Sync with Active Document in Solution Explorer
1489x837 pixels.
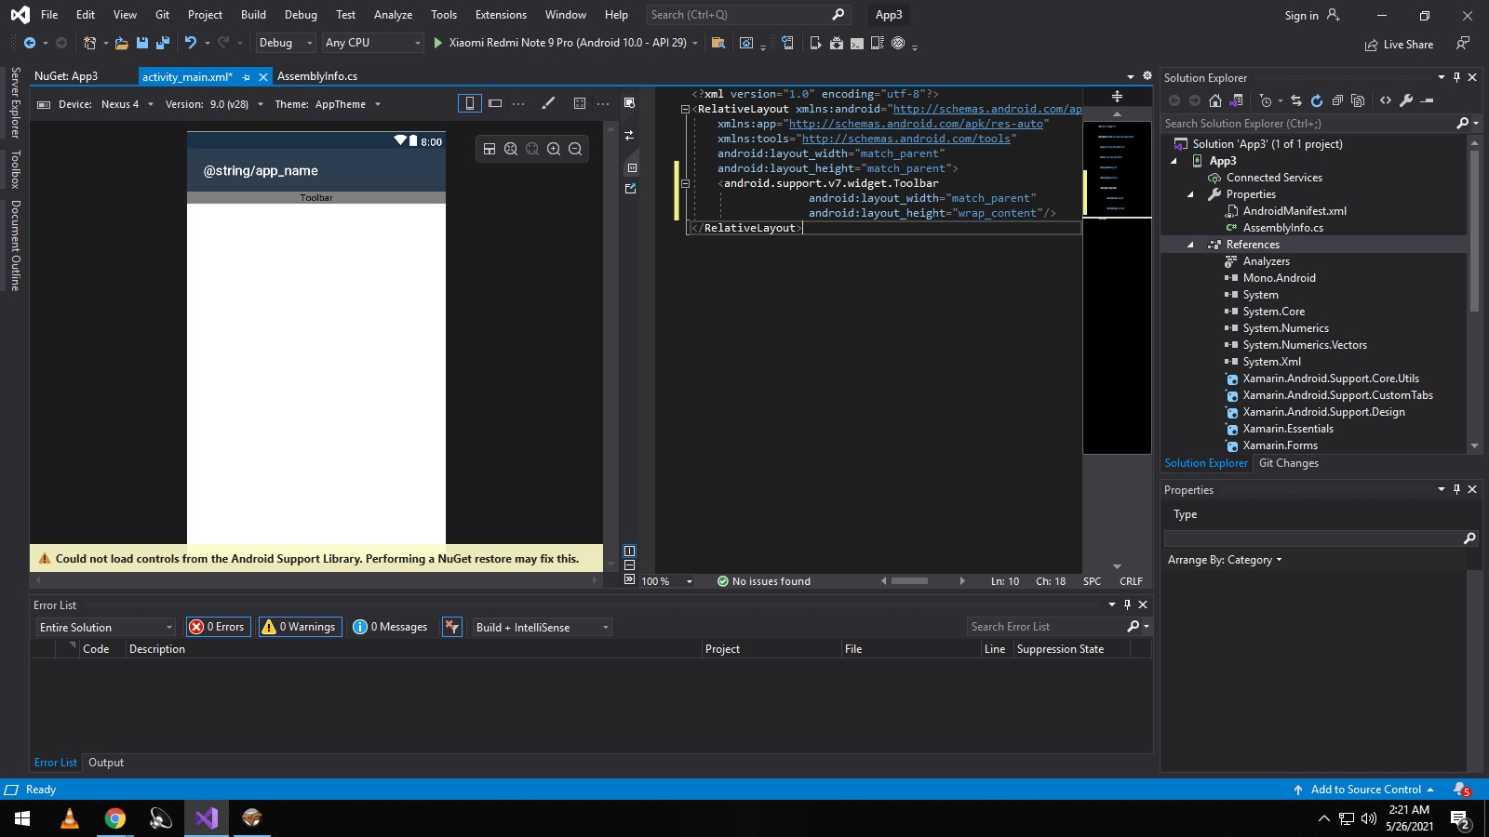click(x=1296, y=100)
